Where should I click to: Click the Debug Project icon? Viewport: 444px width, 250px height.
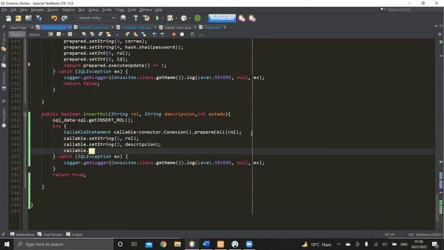point(170,18)
